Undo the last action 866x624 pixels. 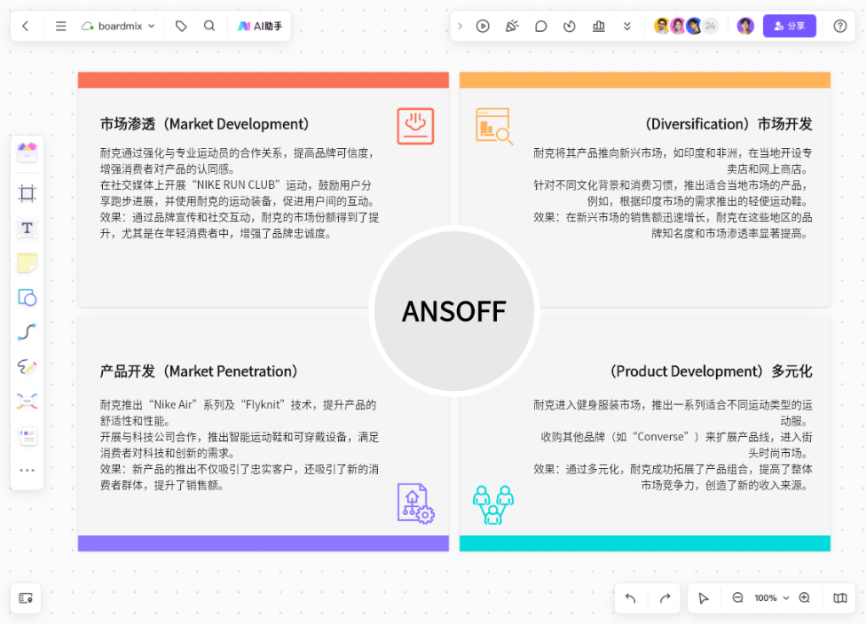point(631,598)
